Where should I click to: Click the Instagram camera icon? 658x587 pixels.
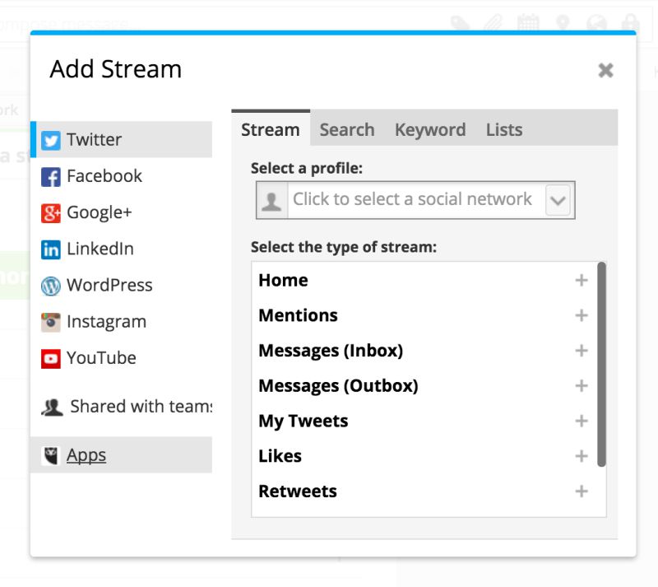(x=51, y=322)
